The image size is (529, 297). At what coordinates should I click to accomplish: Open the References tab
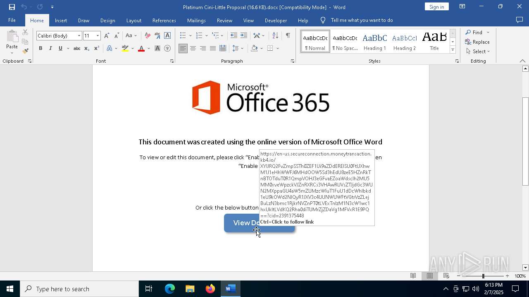click(164, 20)
